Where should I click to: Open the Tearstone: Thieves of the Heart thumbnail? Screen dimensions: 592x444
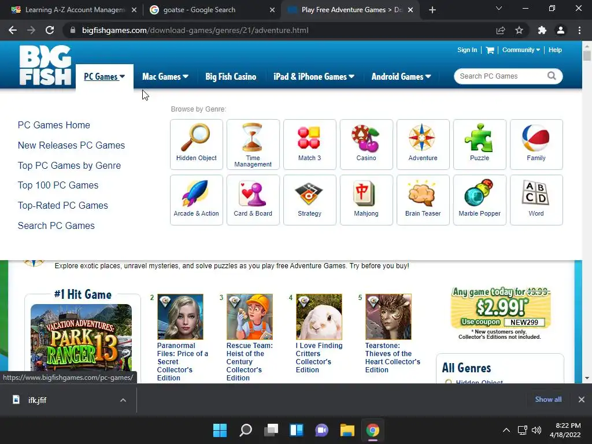(388, 317)
